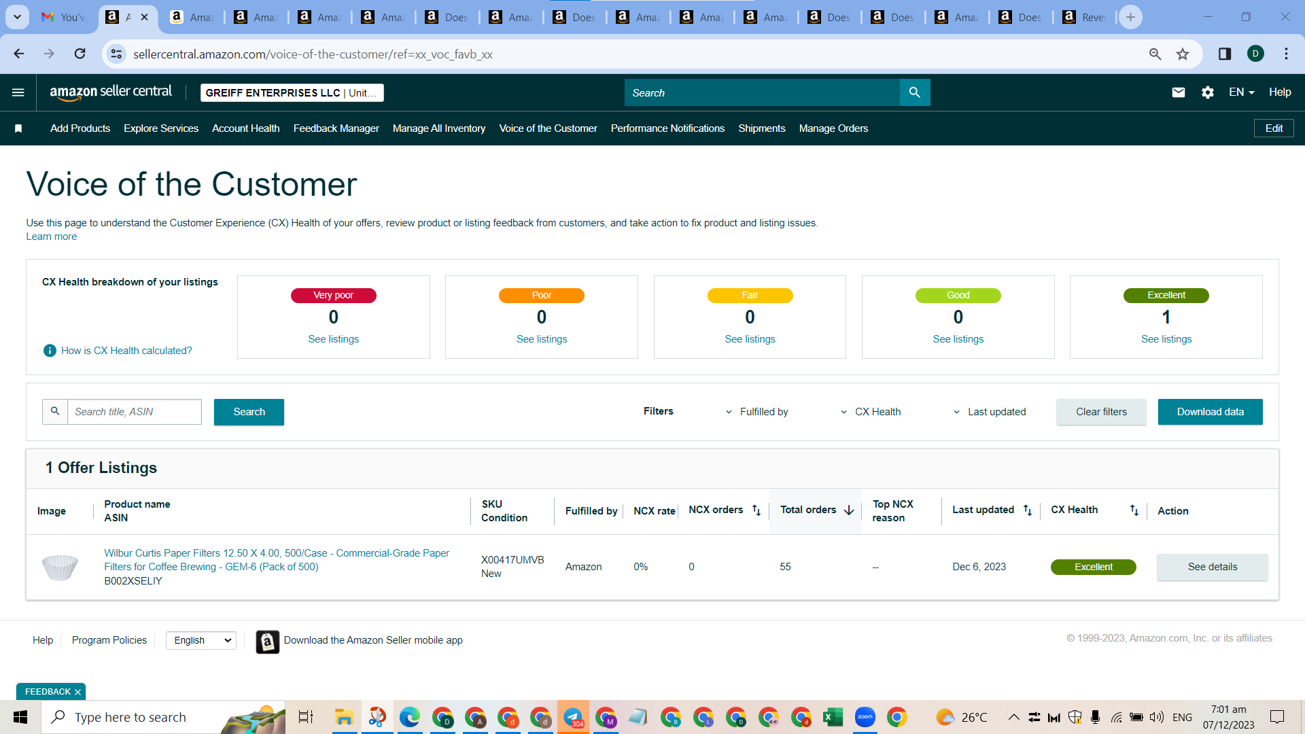Open the Wilbur Curtis Paper Filters product link

(x=277, y=560)
